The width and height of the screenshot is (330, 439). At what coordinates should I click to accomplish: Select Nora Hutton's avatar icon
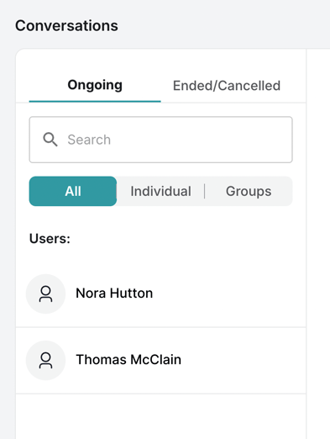(45, 294)
